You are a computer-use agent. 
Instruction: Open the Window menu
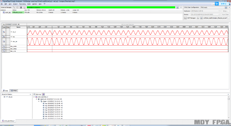tap(35, 4)
